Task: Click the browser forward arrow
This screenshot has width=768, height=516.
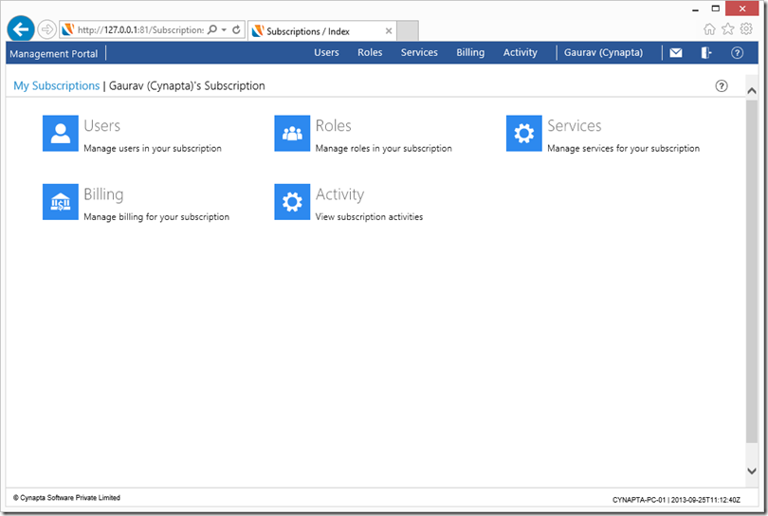Action: tap(46, 29)
